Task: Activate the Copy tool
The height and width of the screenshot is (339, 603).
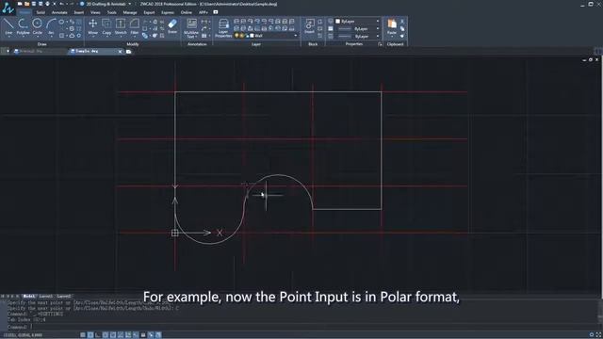Action: [x=106, y=27]
